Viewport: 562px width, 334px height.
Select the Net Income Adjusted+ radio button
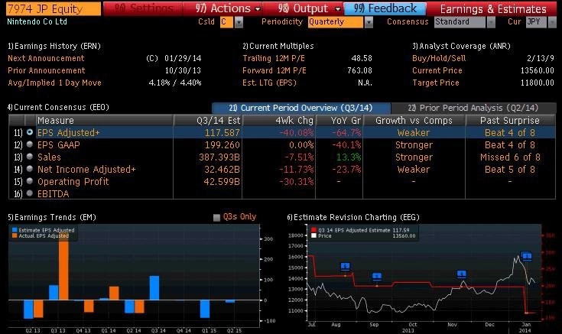tap(30, 169)
